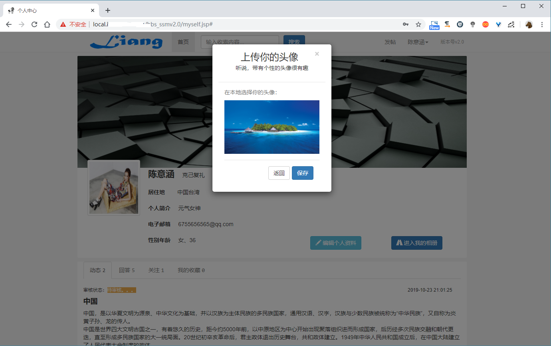Click the profile avatar photo
This screenshot has width=551, height=346.
click(x=114, y=188)
